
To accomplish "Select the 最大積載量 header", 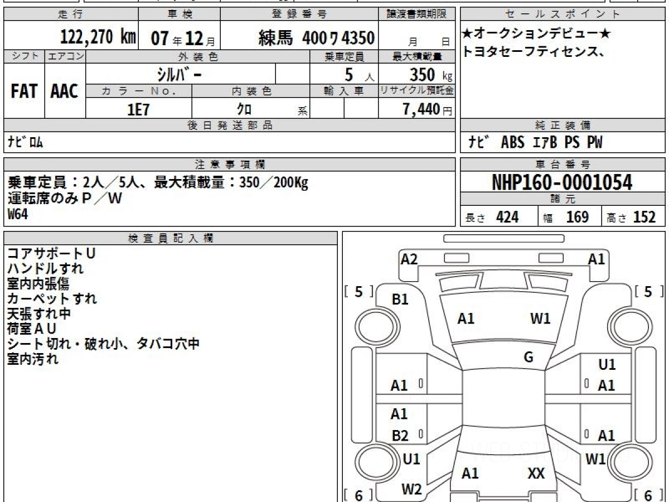I will (x=417, y=56).
